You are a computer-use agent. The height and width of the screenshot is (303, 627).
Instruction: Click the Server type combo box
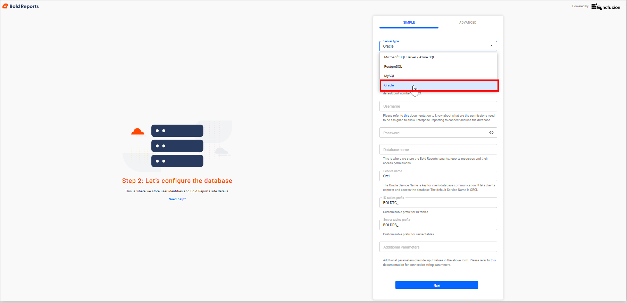pyautogui.click(x=438, y=46)
